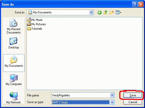Viewport: 145px width, 108px height.
Task: Expand the Save in location dropdown
Action: pyautogui.click(x=91, y=12)
